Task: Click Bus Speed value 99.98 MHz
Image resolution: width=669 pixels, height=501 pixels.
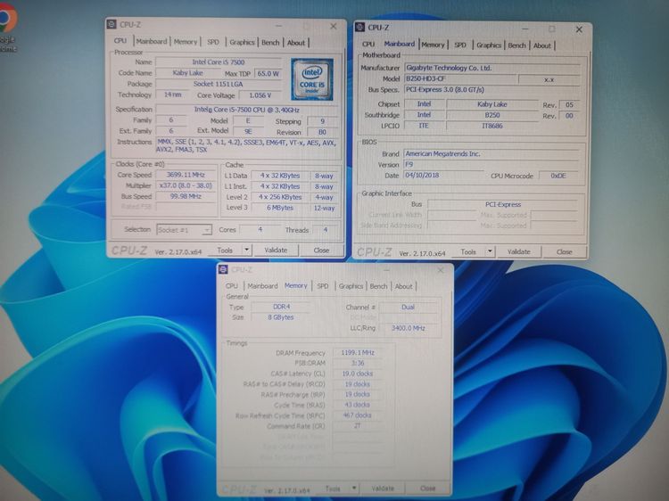Action: [186, 196]
